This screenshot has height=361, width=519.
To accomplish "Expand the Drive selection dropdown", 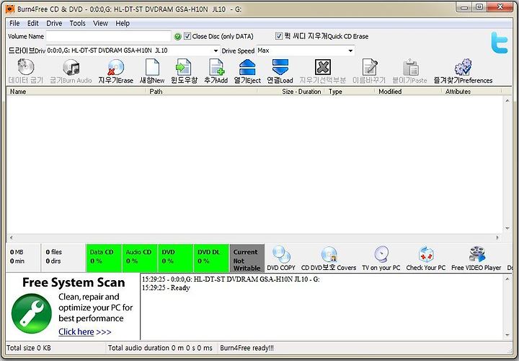I will coord(216,51).
